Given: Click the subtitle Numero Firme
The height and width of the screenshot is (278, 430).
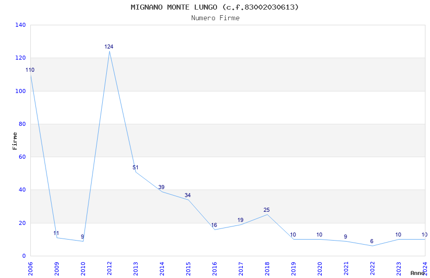Looking at the screenshot, I should click(x=216, y=18).
